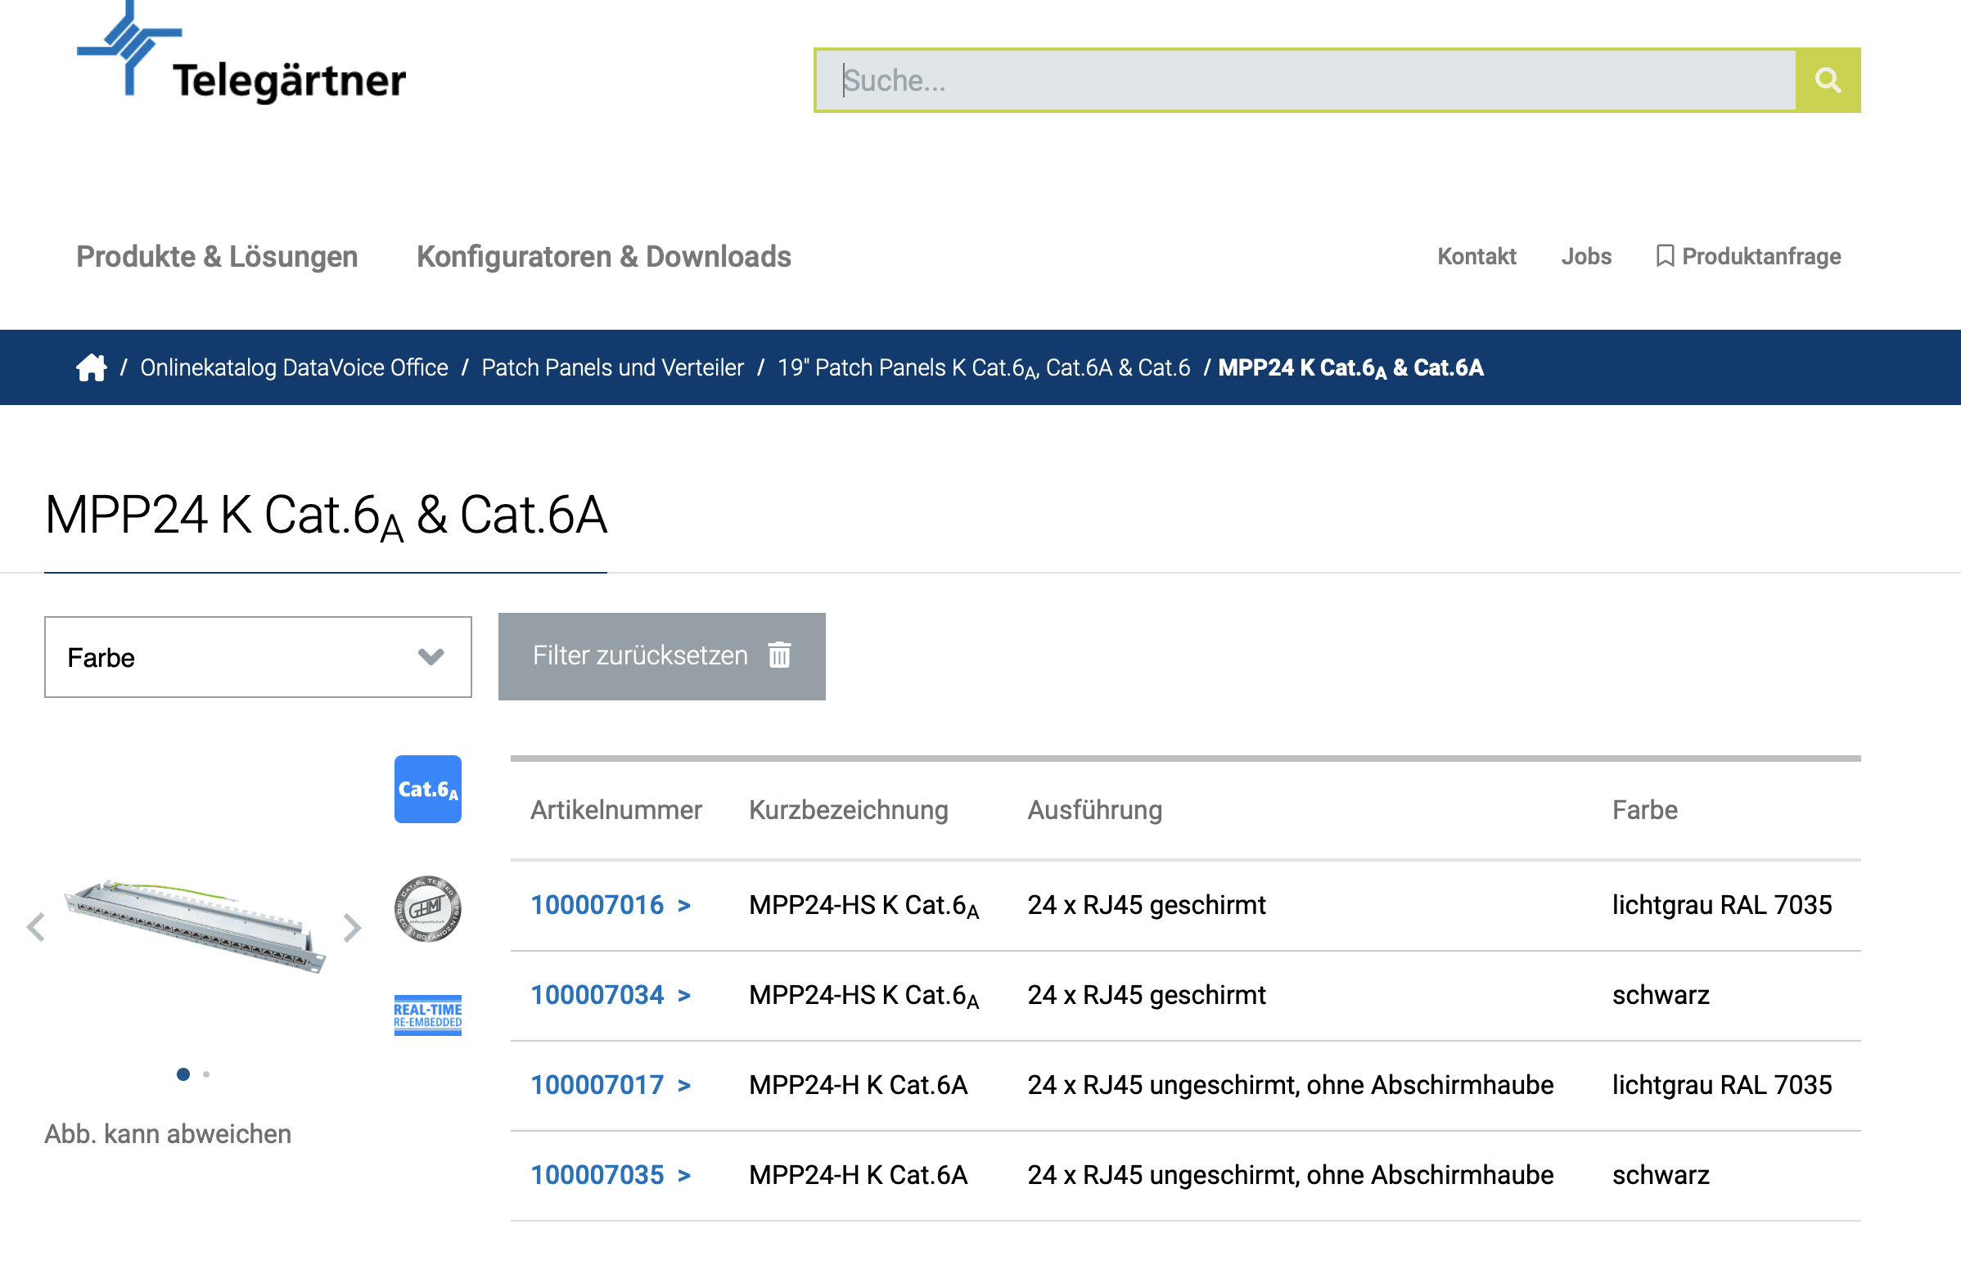Open the Jobs page
This screenshot has height=1265, width=1961.
tap(1586, 256)
